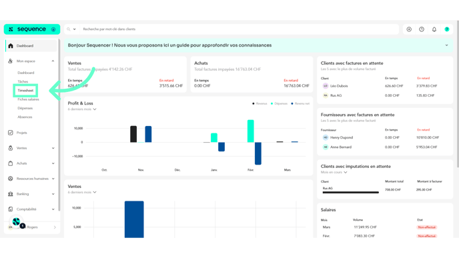Click supplier Anne Bernard row
Screen dimensions: 459x258
pyautogui.click(x=385, y=147)
